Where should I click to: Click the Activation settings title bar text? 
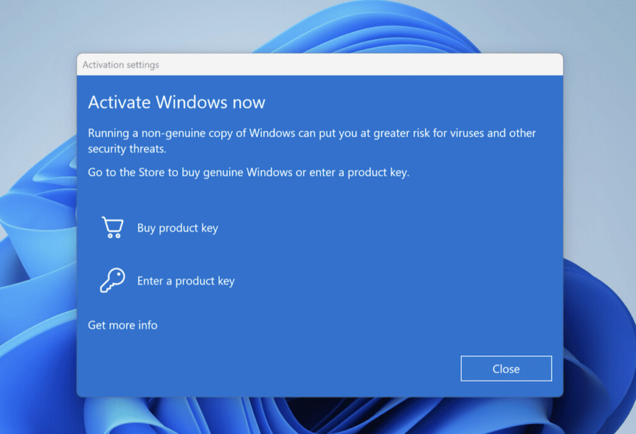(121, 64)
